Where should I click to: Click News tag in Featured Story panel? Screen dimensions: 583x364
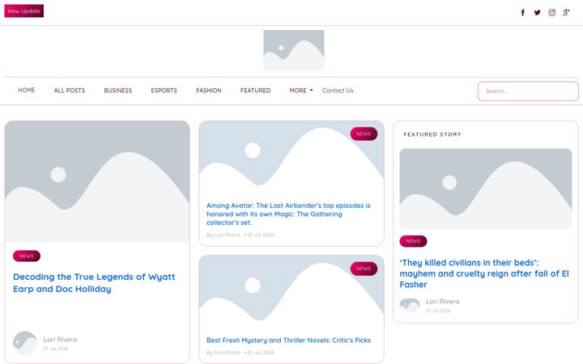413,241
